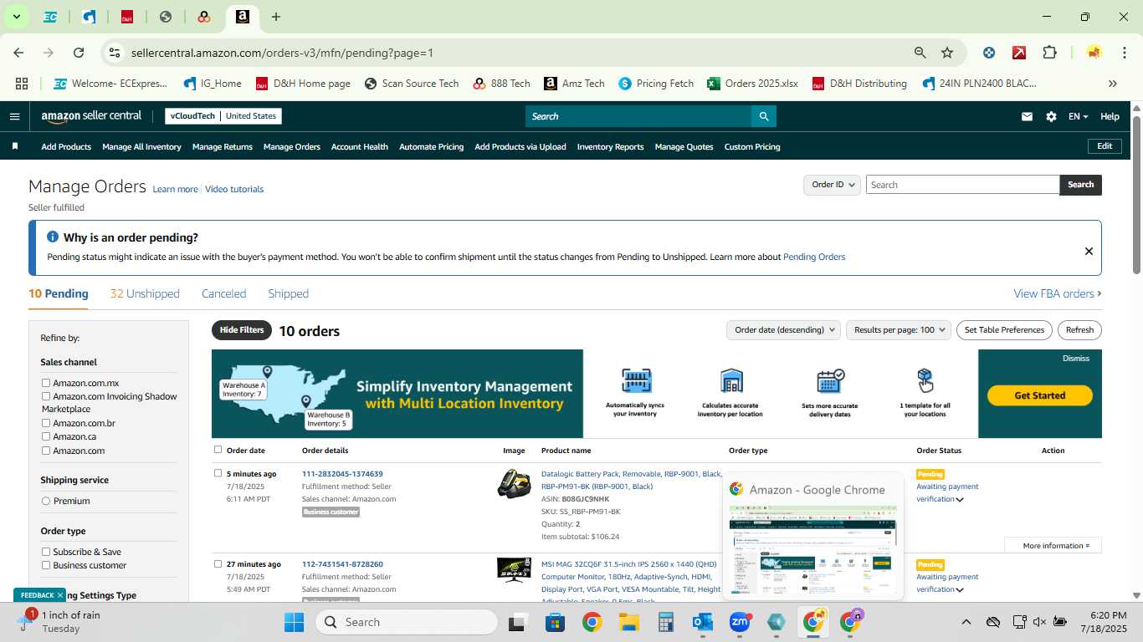The width and height of the screenshot is (1143, 642).
Task: Select all orders with header checkbox
Action: click(218, 450)
